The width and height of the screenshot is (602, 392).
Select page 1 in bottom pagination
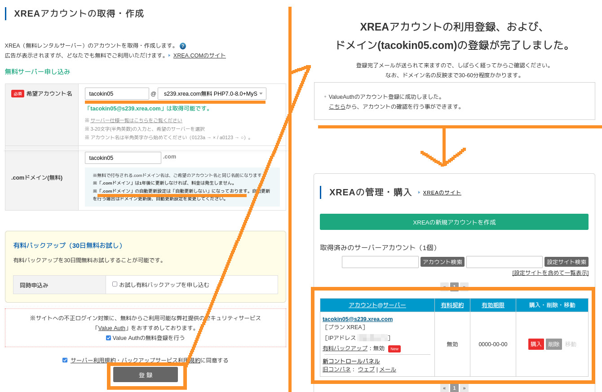454,388
